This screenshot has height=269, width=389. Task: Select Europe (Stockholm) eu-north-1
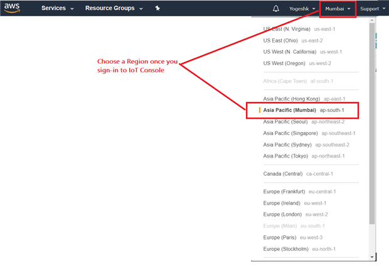[300, 249]
